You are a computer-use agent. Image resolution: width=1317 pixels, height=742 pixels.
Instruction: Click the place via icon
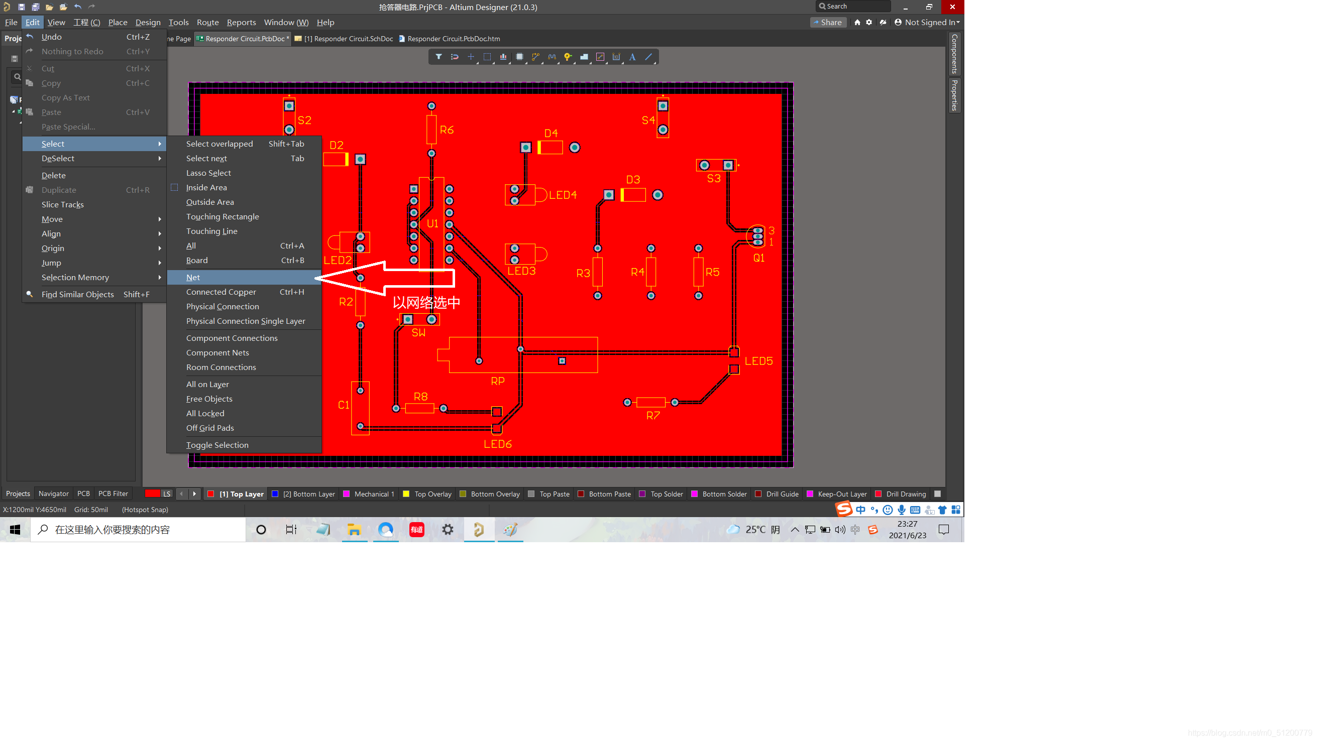point(568,57)
